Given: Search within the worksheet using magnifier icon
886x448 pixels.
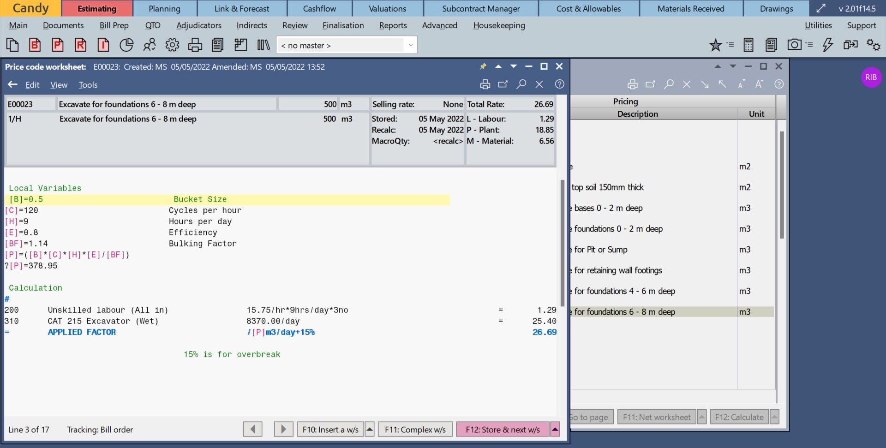Looking at the screenshot, I should pyautogui.click(x=521, y=84).
